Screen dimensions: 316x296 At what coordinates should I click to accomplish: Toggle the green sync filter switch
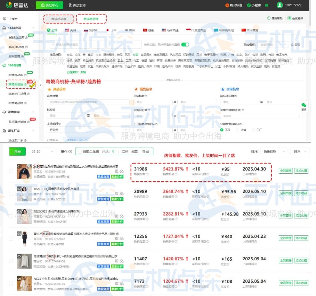[185, 44]
